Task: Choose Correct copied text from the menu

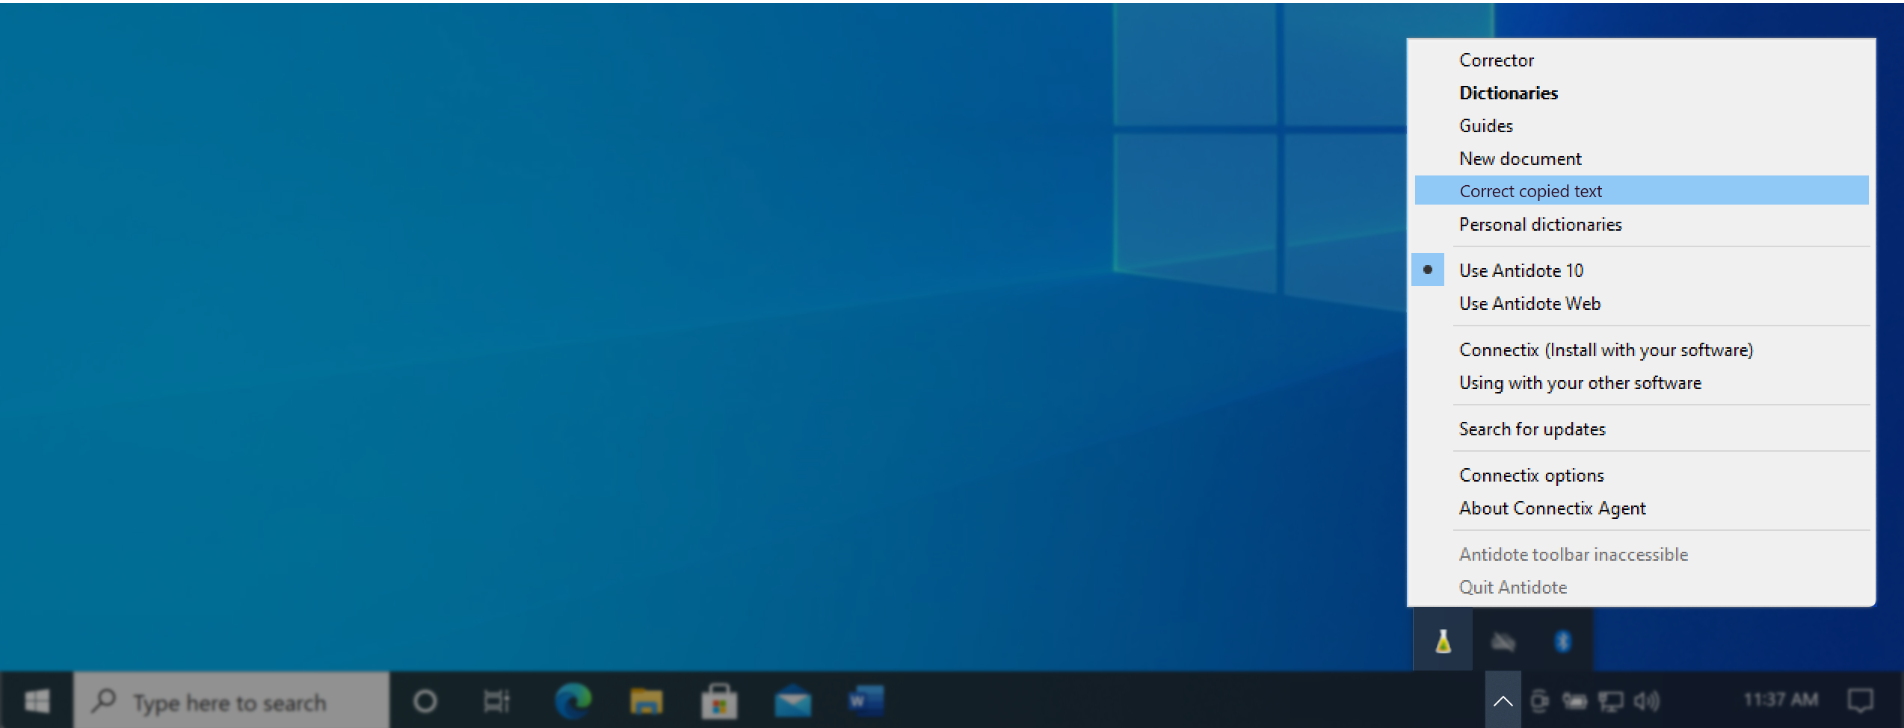Action: pyautogui.click(x=1530, y=190)
